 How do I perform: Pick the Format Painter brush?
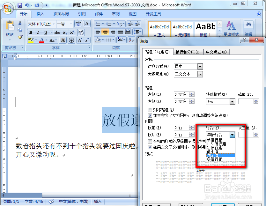pos(20,37)
